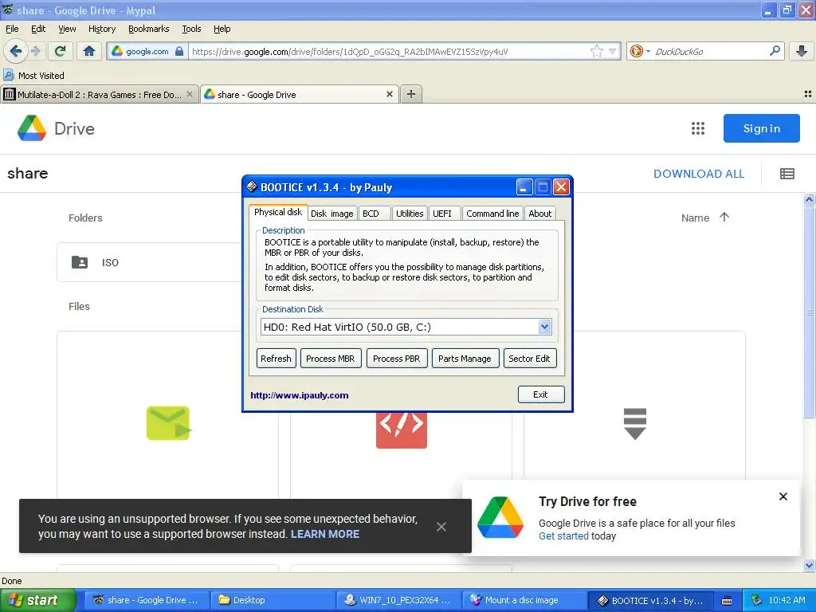
Task: Open a new tab with plus button
Action: pyautogui.click(x=411, y=94)
